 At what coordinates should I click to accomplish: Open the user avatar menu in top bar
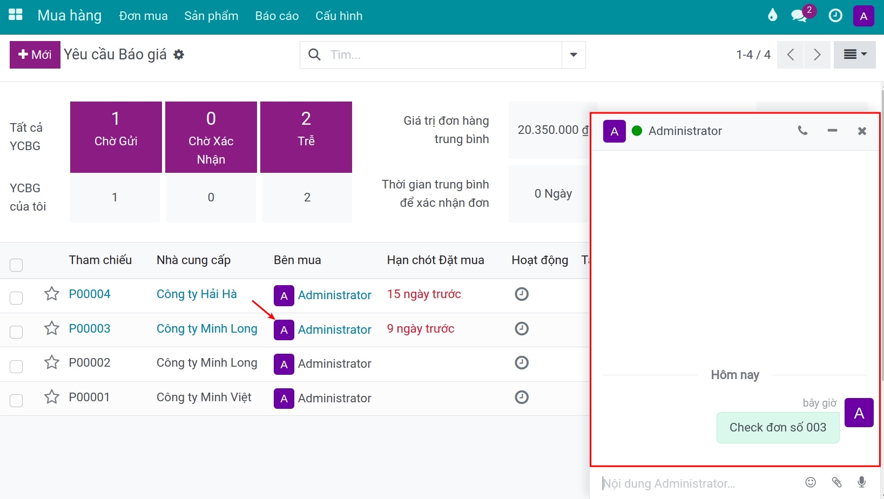coord(863,16)
